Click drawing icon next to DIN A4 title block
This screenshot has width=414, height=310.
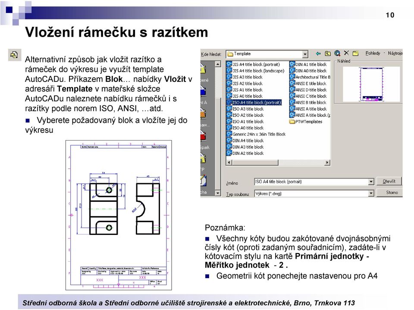[x=229, y=141]
